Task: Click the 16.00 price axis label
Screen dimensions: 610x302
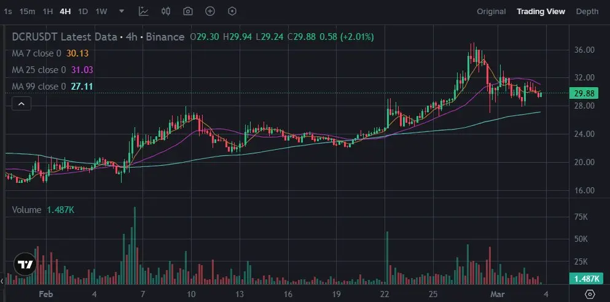Action: (x=584, y=190)
